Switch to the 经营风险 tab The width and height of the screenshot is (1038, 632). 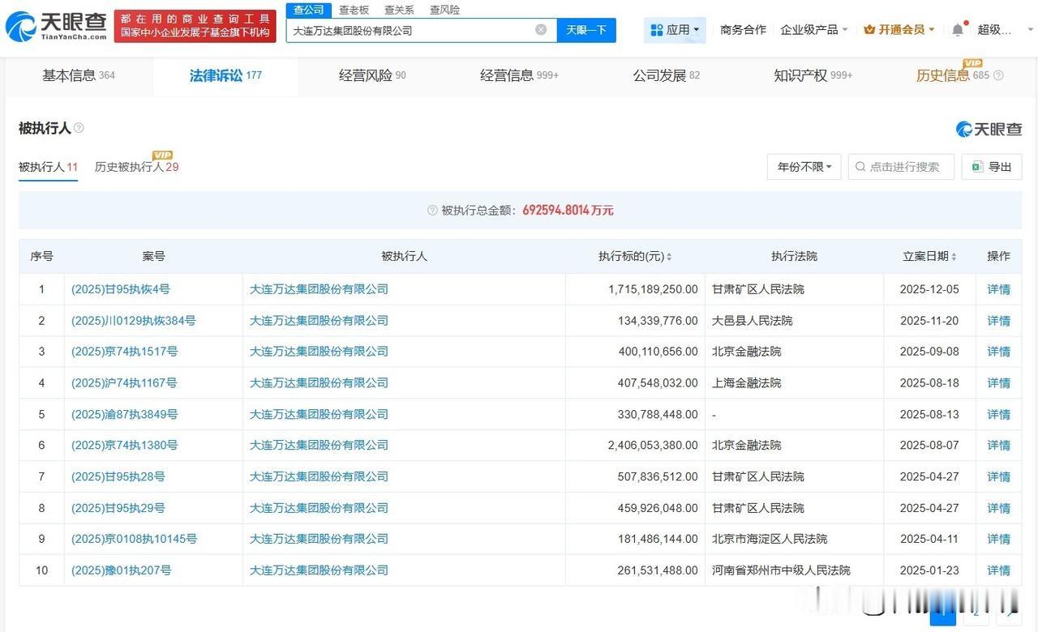372,75
